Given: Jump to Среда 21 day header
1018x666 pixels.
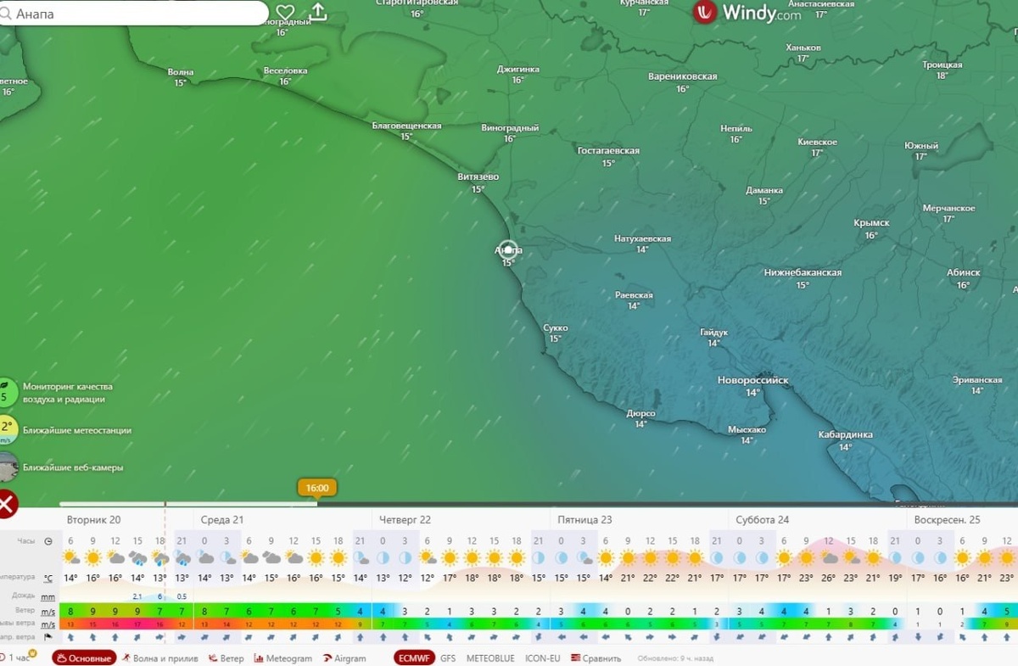Looking at the screenshot, I should coord(222,519).
